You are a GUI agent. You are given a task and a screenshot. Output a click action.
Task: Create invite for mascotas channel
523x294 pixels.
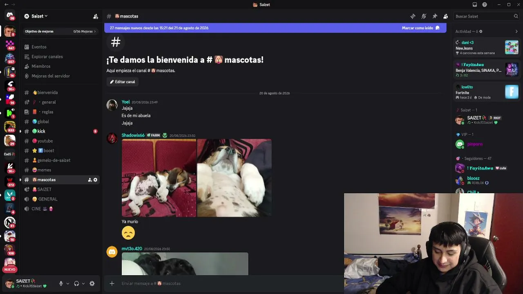[x=89, y=180]
